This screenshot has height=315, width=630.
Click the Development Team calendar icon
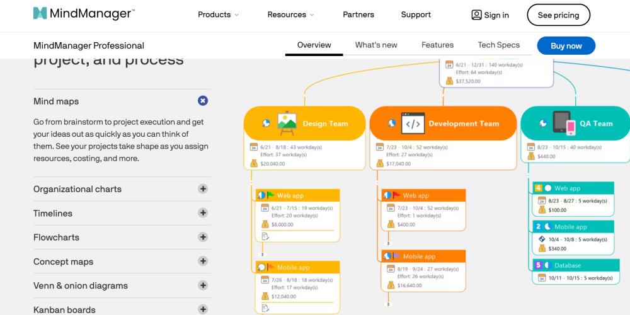[380, 147]
